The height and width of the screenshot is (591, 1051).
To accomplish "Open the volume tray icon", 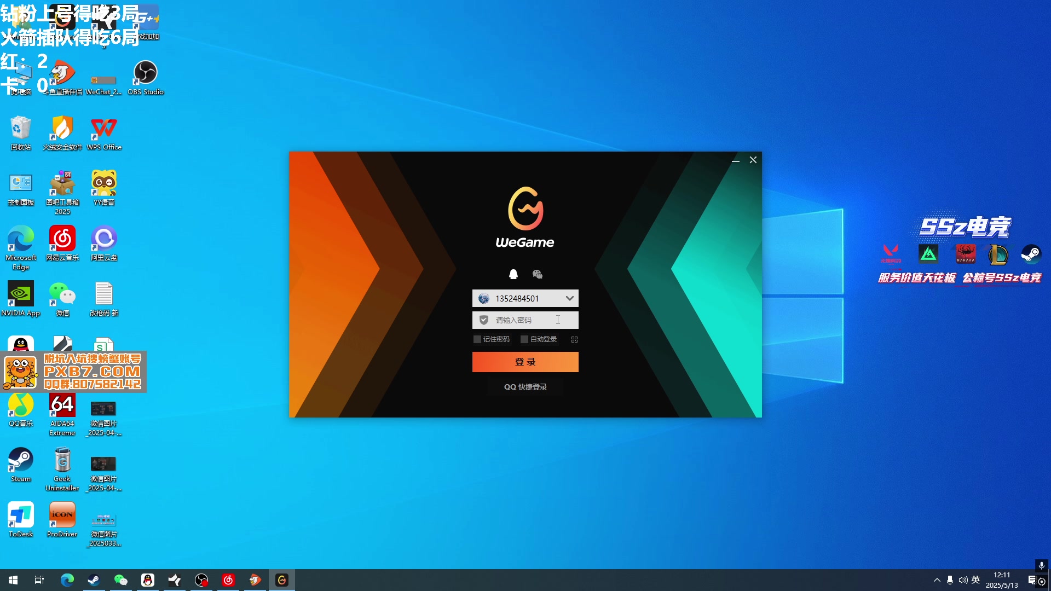I will pos(963,580).
